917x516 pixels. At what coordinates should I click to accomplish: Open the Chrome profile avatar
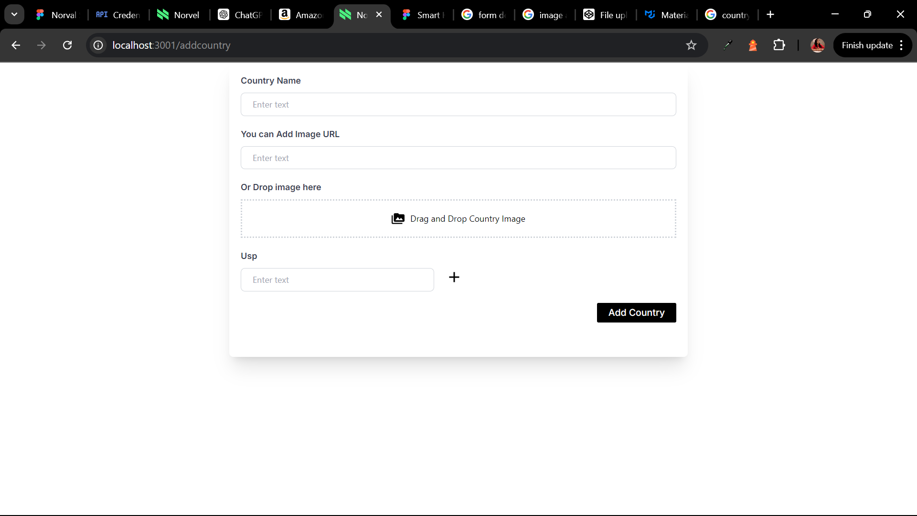[817, 45]
